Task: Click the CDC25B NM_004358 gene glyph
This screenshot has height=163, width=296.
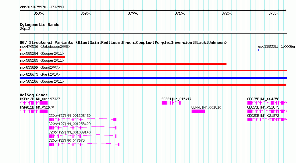Action: [267, 103]
